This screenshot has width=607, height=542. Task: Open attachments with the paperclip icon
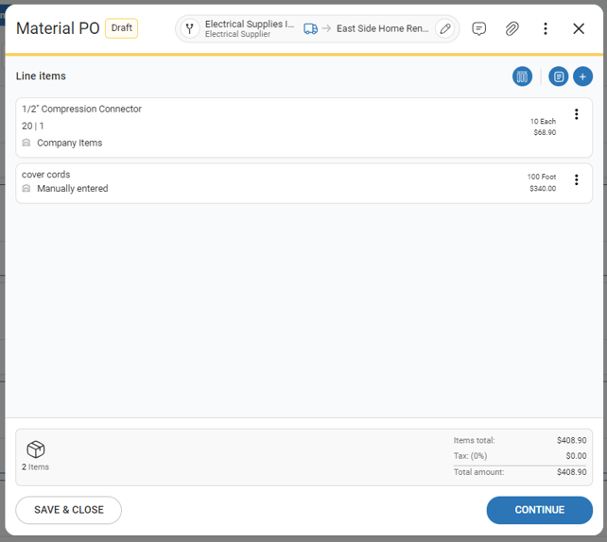click(x=512, y=28)
